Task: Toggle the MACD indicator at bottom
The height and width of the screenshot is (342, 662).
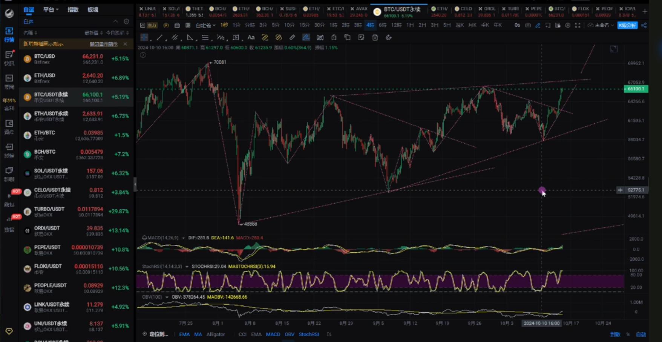Action: [x=273, y=334]
